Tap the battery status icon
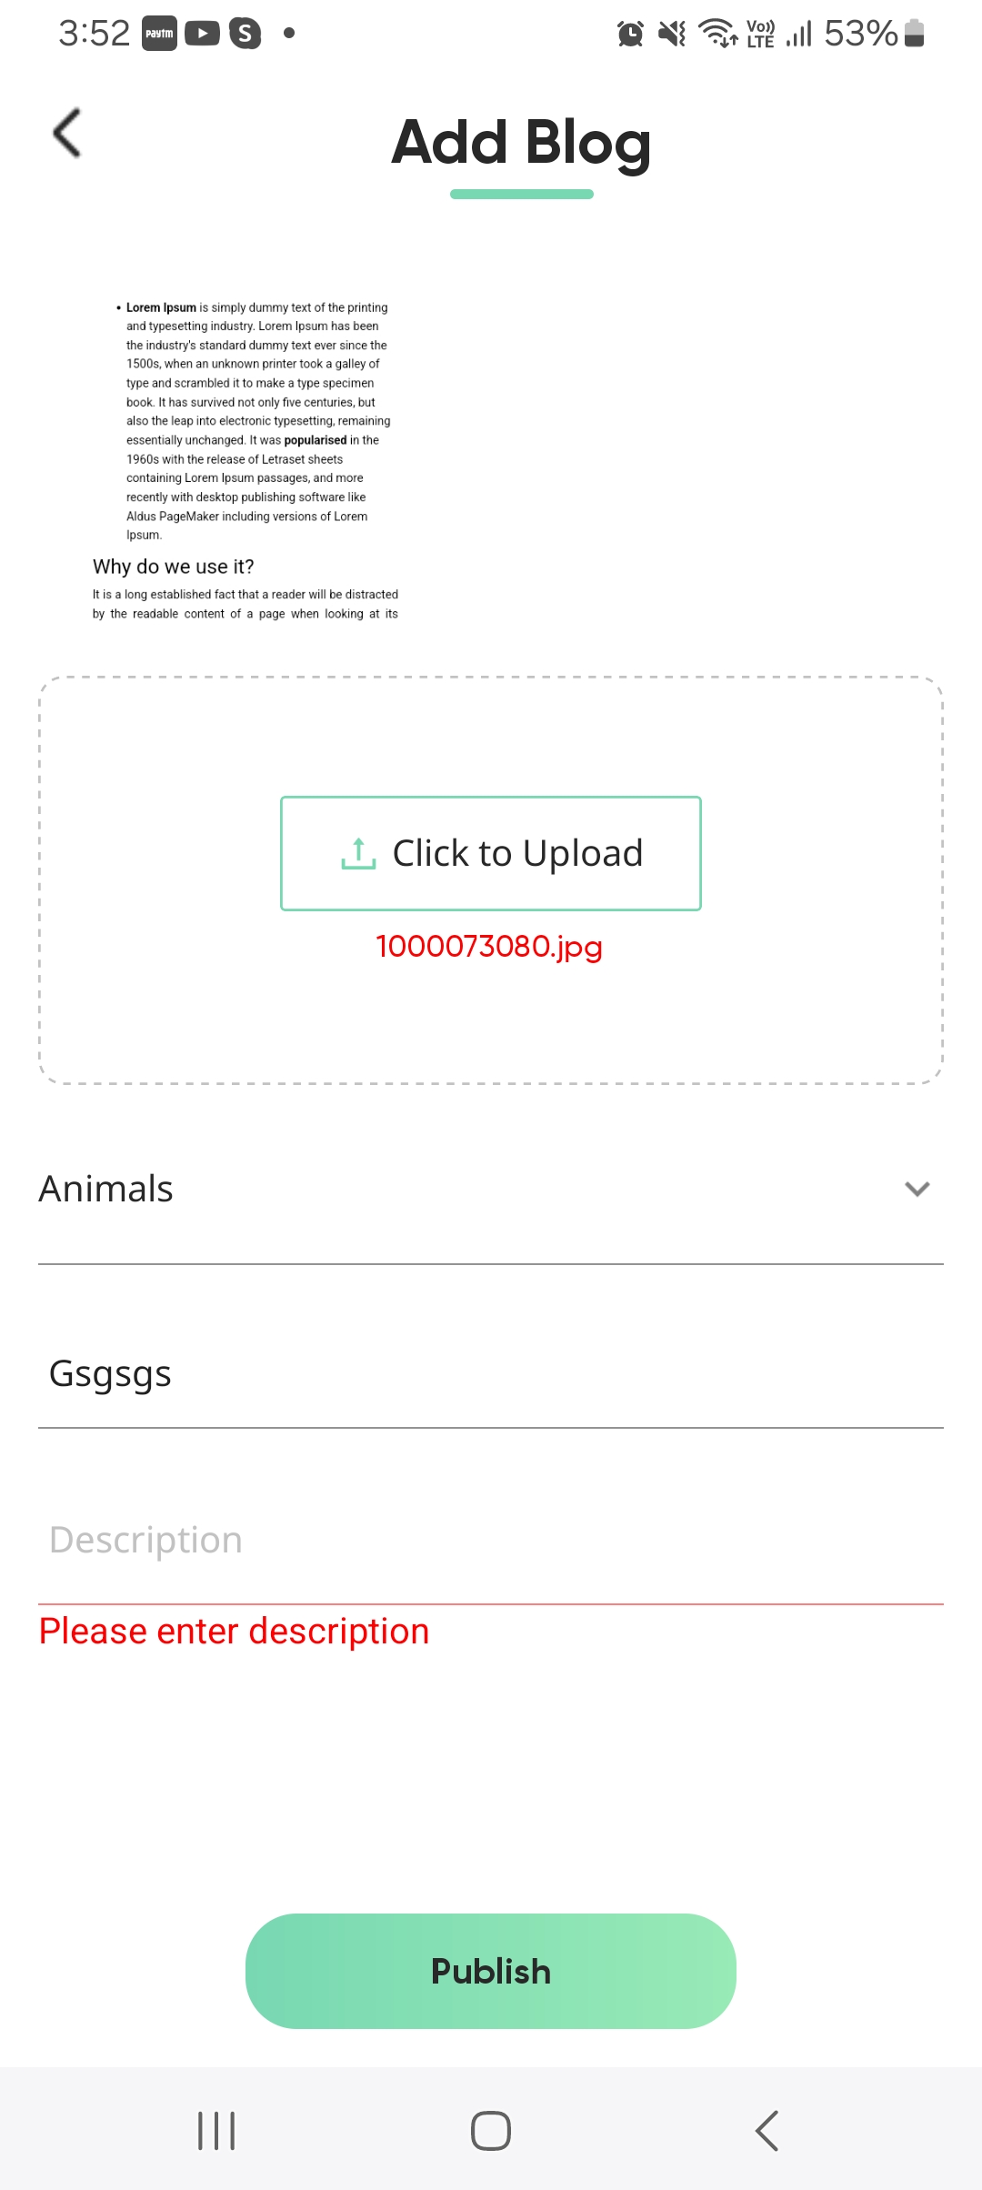The width and height of the screenshot is (982, 2190). [915, 34]
